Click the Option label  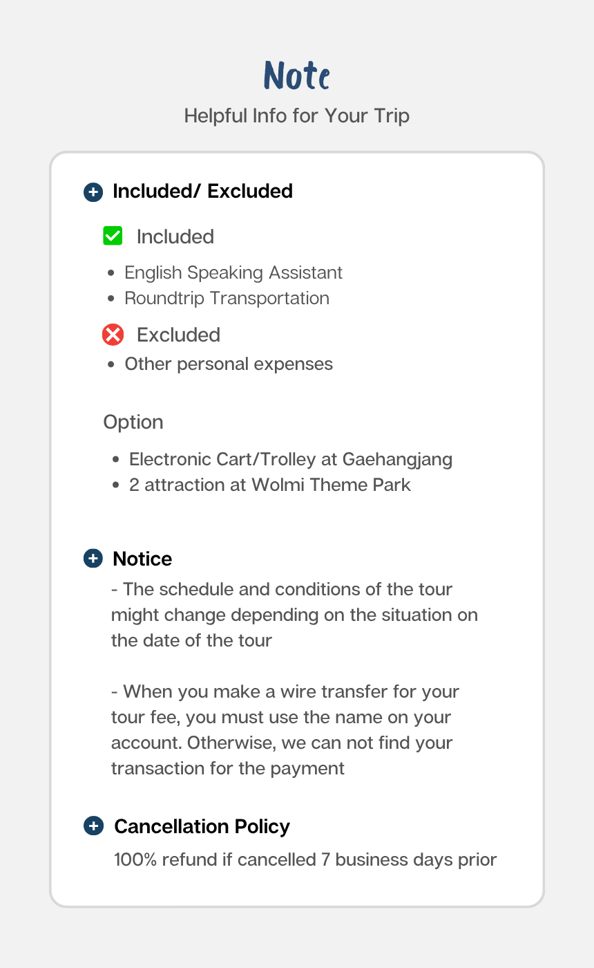[x=133, y=422]
